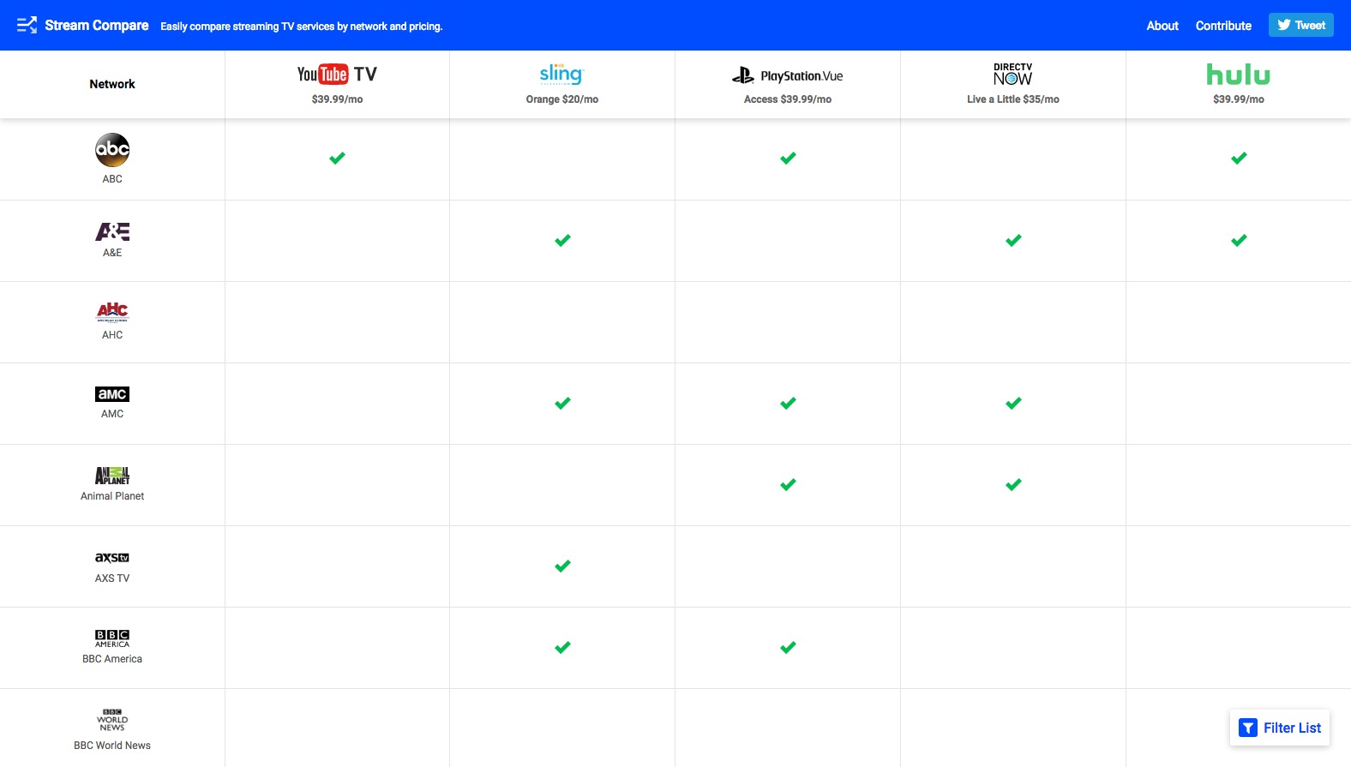The height and width of the screenshot is (767, 1351).
Task: Click PlayStation Vue price Access $39.99/mo
Action: 788,99
